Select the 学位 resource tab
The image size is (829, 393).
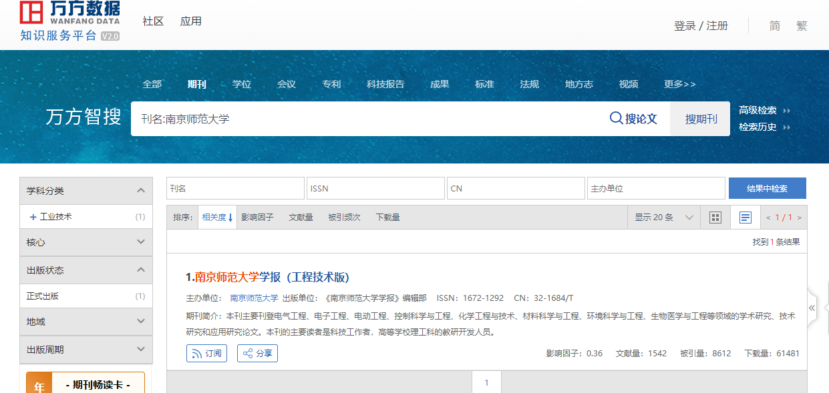coord(241,84)
